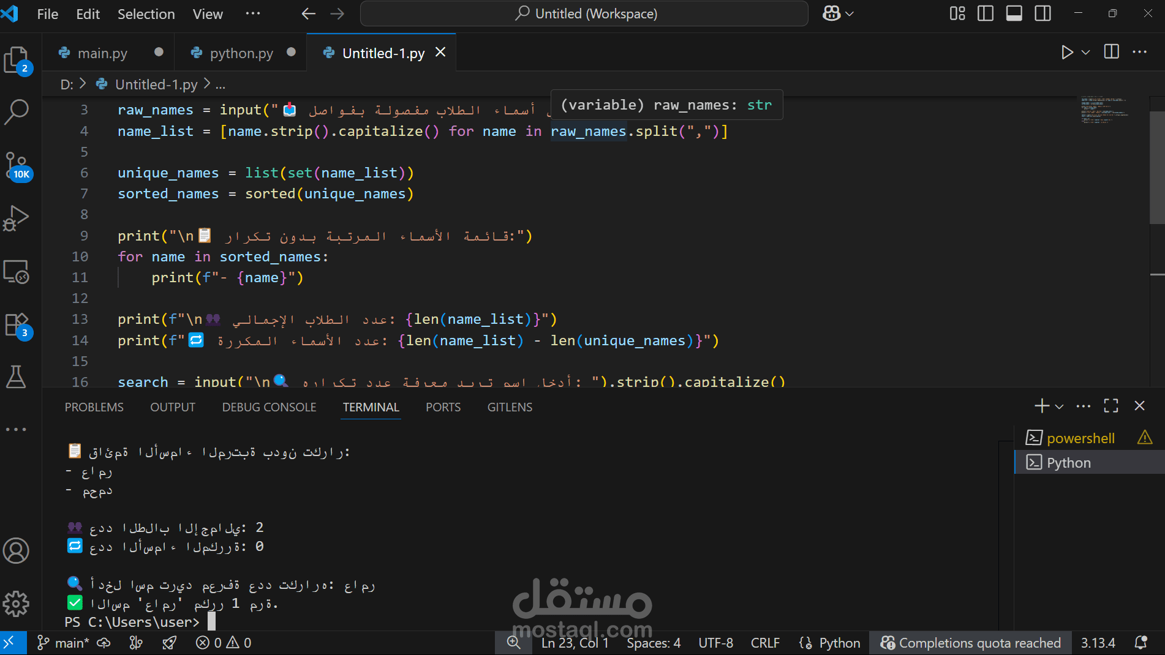Click errors and warnings status count
This screenshot has width=1165, height=655.
224,643
